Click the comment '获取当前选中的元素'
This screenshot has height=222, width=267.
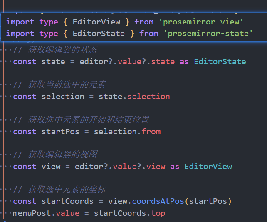(x=67, y=84)
